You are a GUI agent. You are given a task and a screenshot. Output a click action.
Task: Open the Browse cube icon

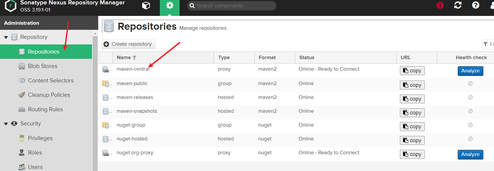pyautogui.click(x=146, y=6)
